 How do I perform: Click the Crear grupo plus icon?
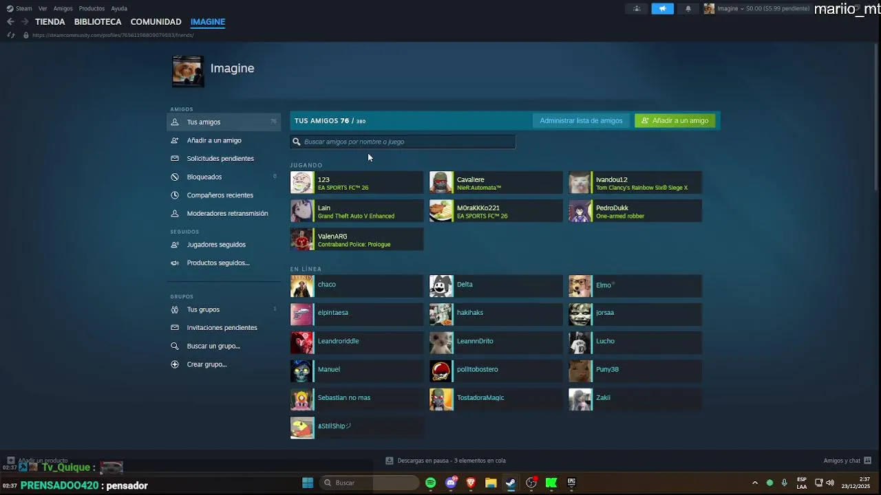175,364
